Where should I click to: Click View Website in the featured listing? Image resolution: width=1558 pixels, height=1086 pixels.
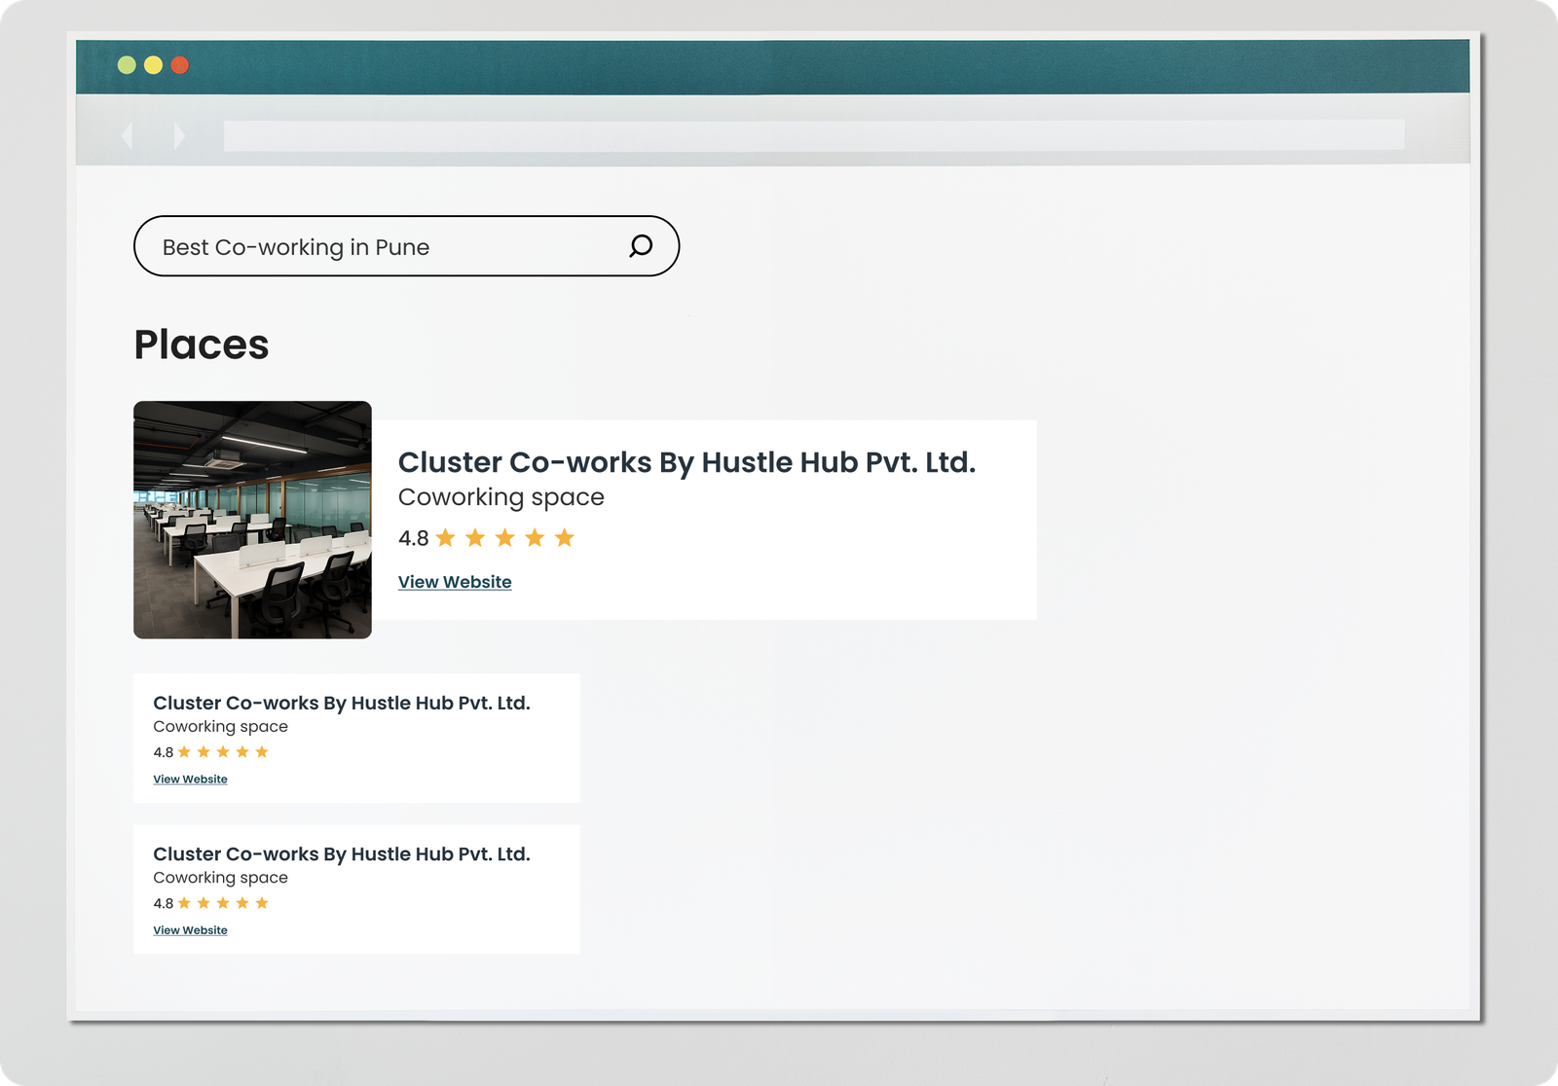455,582
